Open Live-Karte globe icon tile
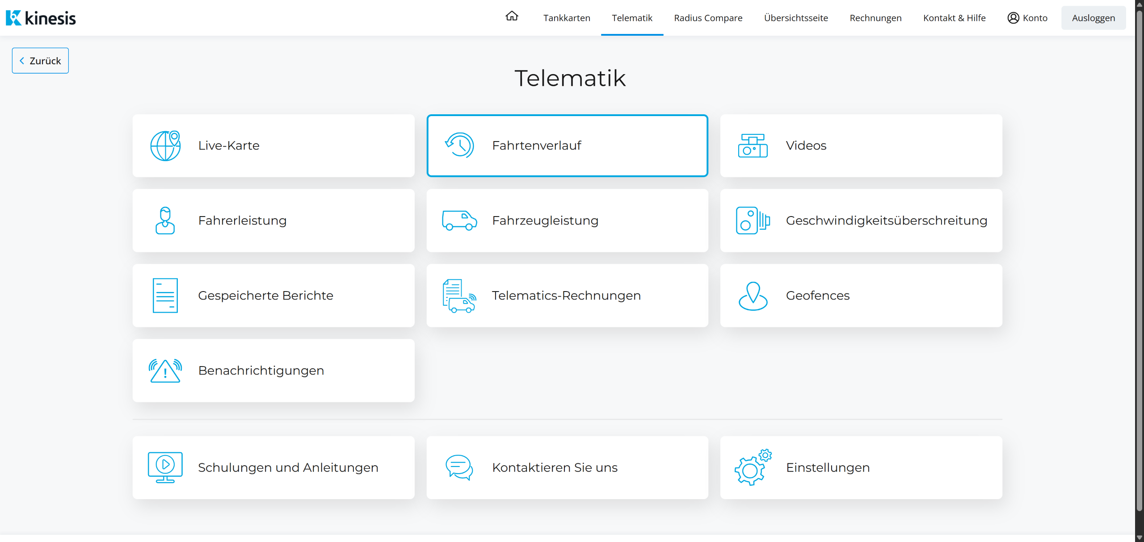Viewport: 1144px width, 542px height. (165, 146)
